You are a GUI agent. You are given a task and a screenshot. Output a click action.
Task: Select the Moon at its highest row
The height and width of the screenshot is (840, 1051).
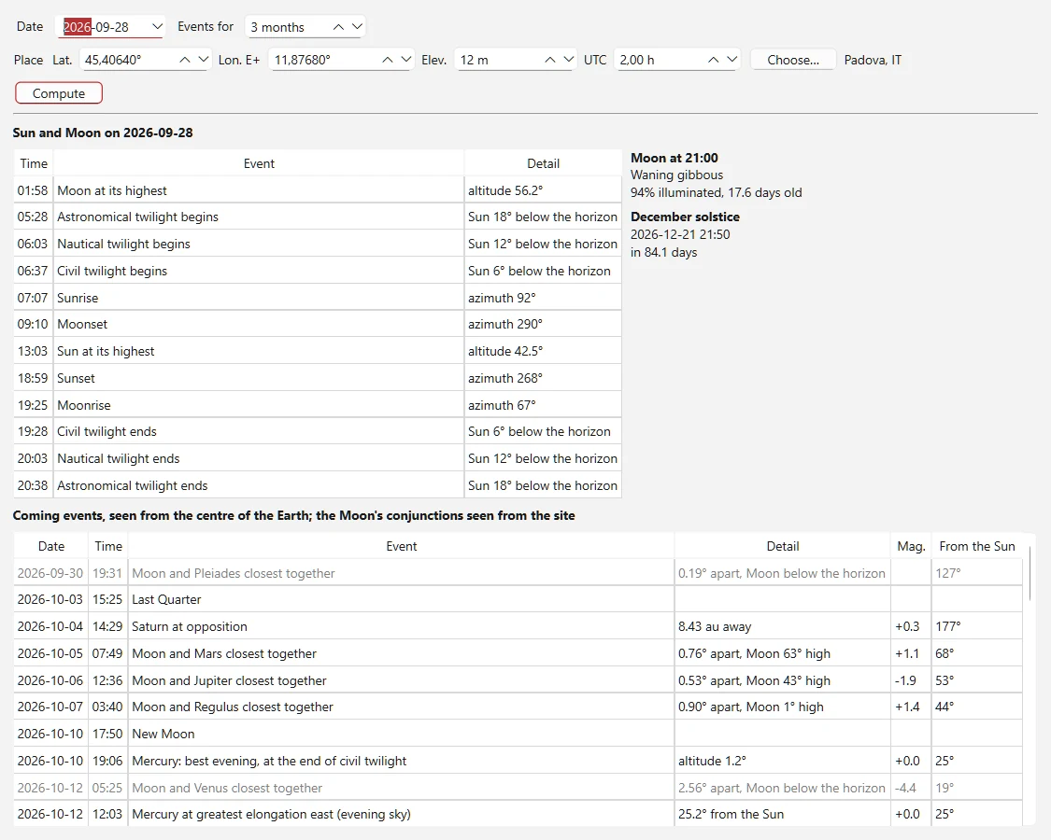(318, 190)
